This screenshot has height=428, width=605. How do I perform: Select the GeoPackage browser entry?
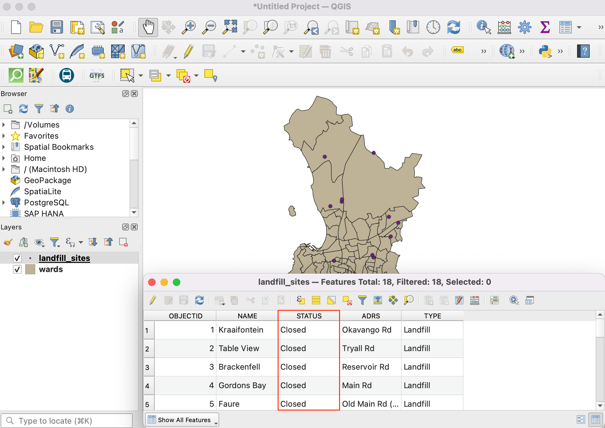[48, 180]
